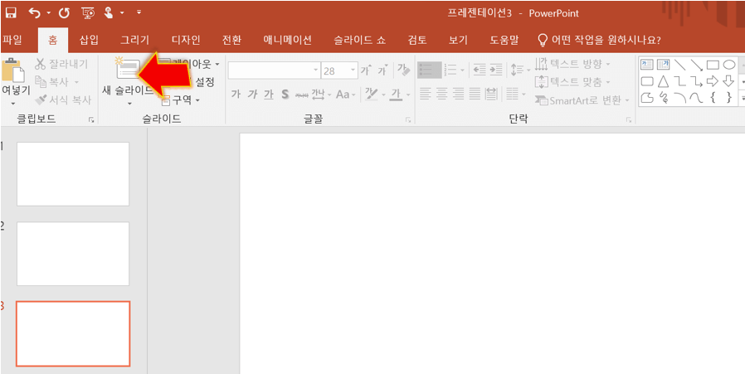Apply the font color 가 swatch
Screen dimensions: 745x374
point(395,95)
